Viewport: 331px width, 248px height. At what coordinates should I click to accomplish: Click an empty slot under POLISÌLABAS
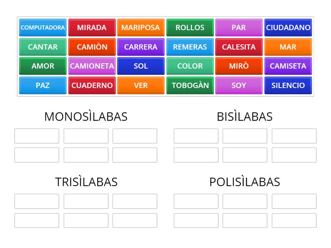[197, 201]
